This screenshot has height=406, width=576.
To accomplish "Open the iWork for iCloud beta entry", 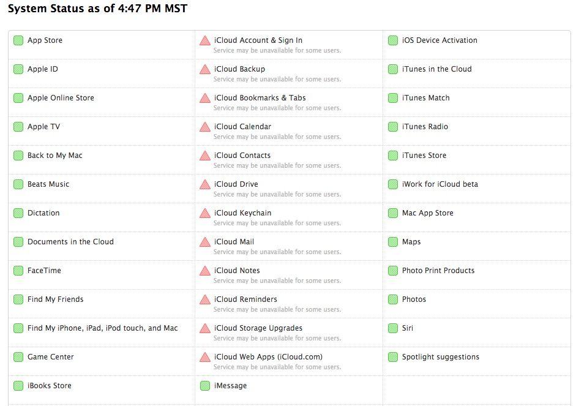I will 439,184.
